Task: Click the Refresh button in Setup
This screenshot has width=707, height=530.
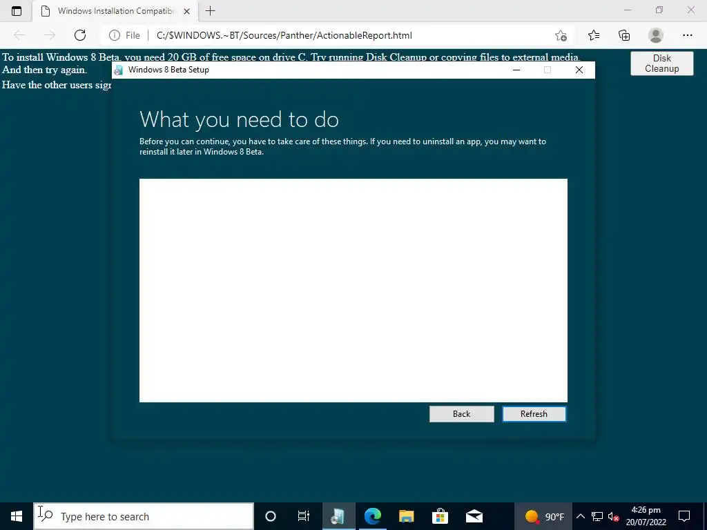Action: tap(534, 414)
